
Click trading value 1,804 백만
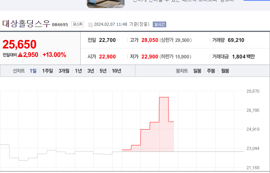click(243, 57)
